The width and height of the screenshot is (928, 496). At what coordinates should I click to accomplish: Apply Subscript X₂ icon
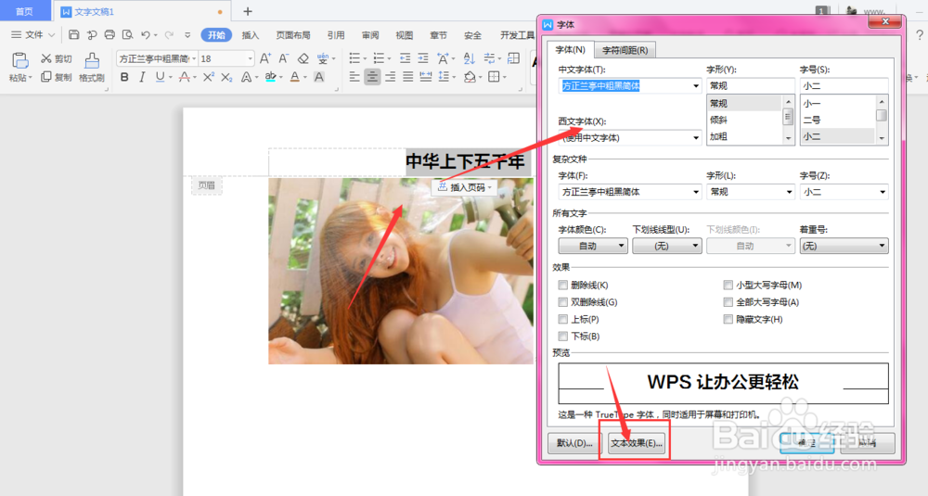point(226,77)
